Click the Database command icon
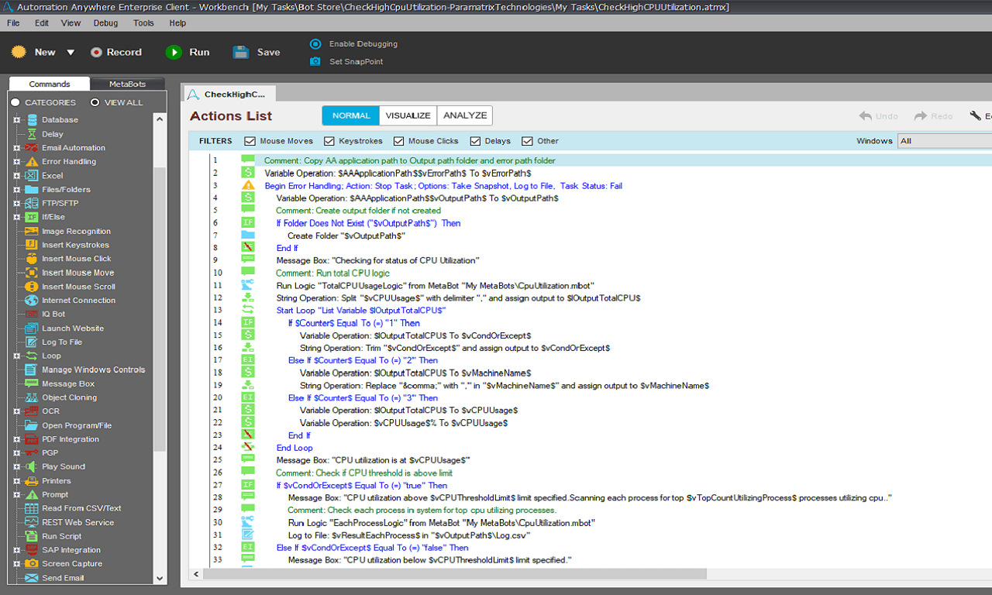The image size is (992, 595). pos(32,120)
